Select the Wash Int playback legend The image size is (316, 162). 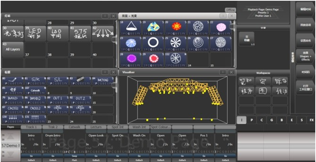point(139,127)
